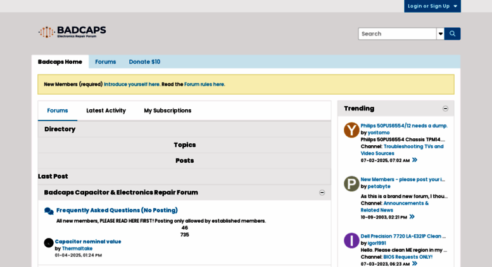Click the magnifier search button
Image resolution: width=492 pixels, height=267 pixels.
click(452, 33)
